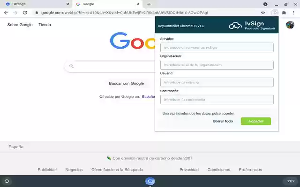Viewport: 300px width, 187px height.
Task: Go back using the browser back arrow
Action: coord(6,13)
